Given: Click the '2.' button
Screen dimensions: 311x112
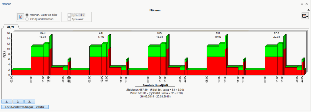Looking at the screenshot, I should pos(18,101).
